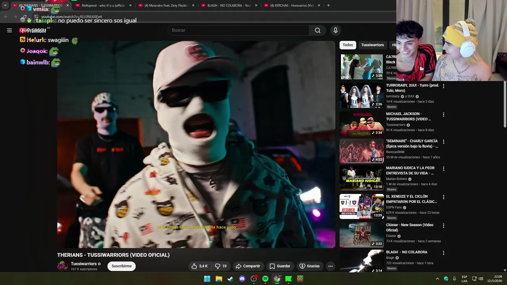Open OBS Studio from taskbar

tap(253, 279)
